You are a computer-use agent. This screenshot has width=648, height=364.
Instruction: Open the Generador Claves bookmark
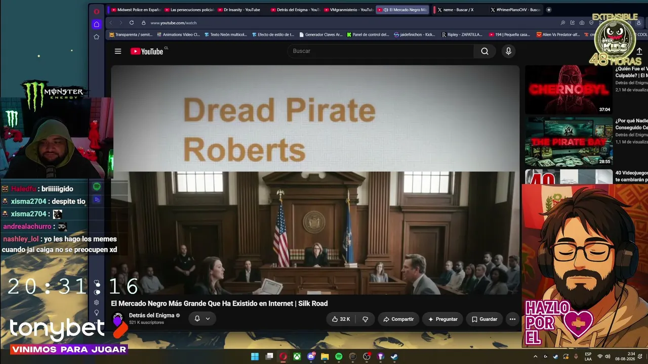point(321,35)
